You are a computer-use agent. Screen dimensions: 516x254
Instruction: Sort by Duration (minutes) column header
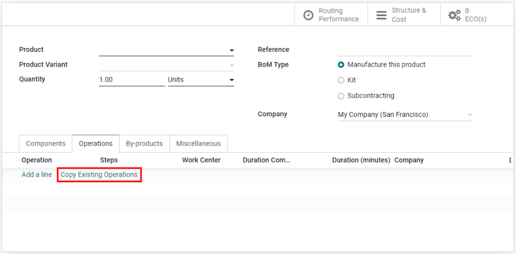(x=361, y=160)
